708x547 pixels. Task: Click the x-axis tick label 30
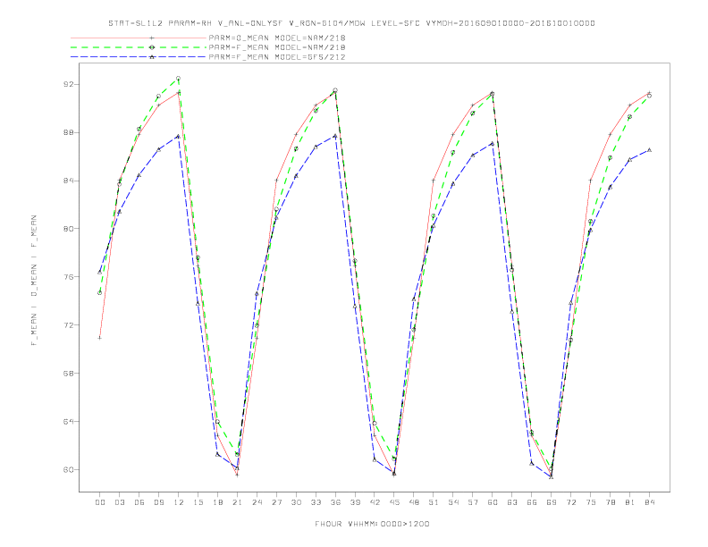tap(296, 502)
